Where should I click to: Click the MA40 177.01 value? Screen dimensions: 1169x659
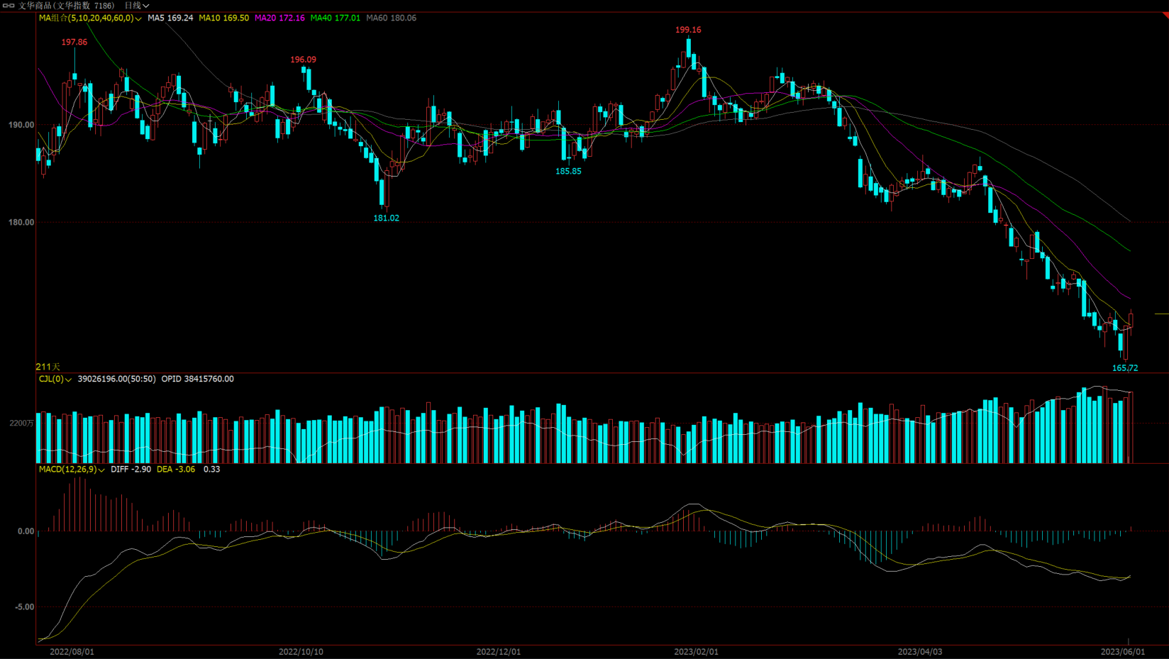pyautogui.click(x=335, y=18)
